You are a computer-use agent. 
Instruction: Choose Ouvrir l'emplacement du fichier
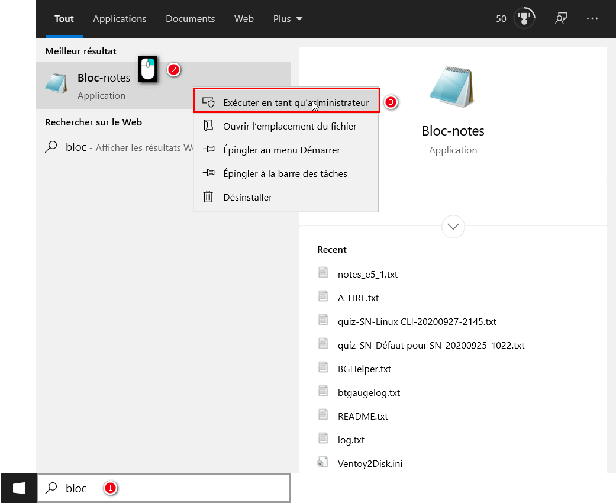[286, 126]
